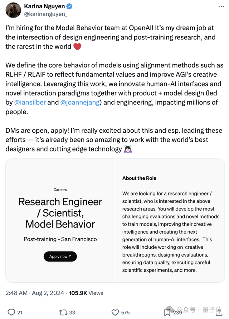
Task: Click the Karina Nguyen display name
Action: [44, 6]
